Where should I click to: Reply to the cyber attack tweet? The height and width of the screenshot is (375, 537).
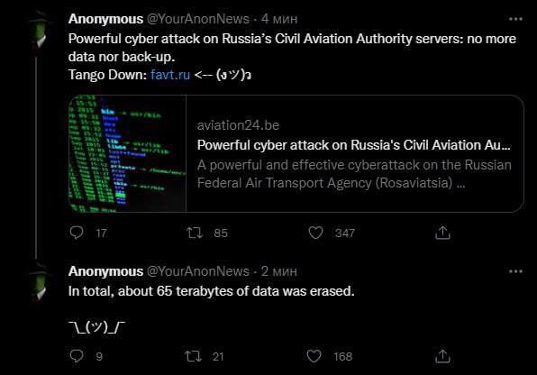point(77,233)
